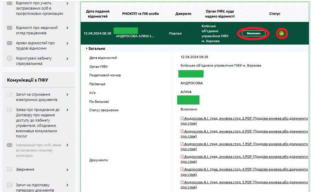311x192 pixels.
Task: Click PDF icon of книжка стор. 7 file
Action: pos(182,144)
